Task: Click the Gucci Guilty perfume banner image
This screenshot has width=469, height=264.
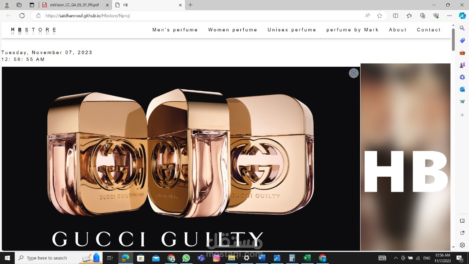Action: coord(181,159)
